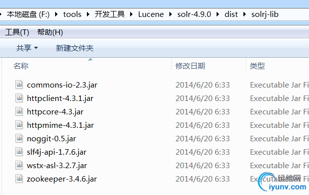Click modified date of httpclient-4.3.1.jar

tap(203, 98)
